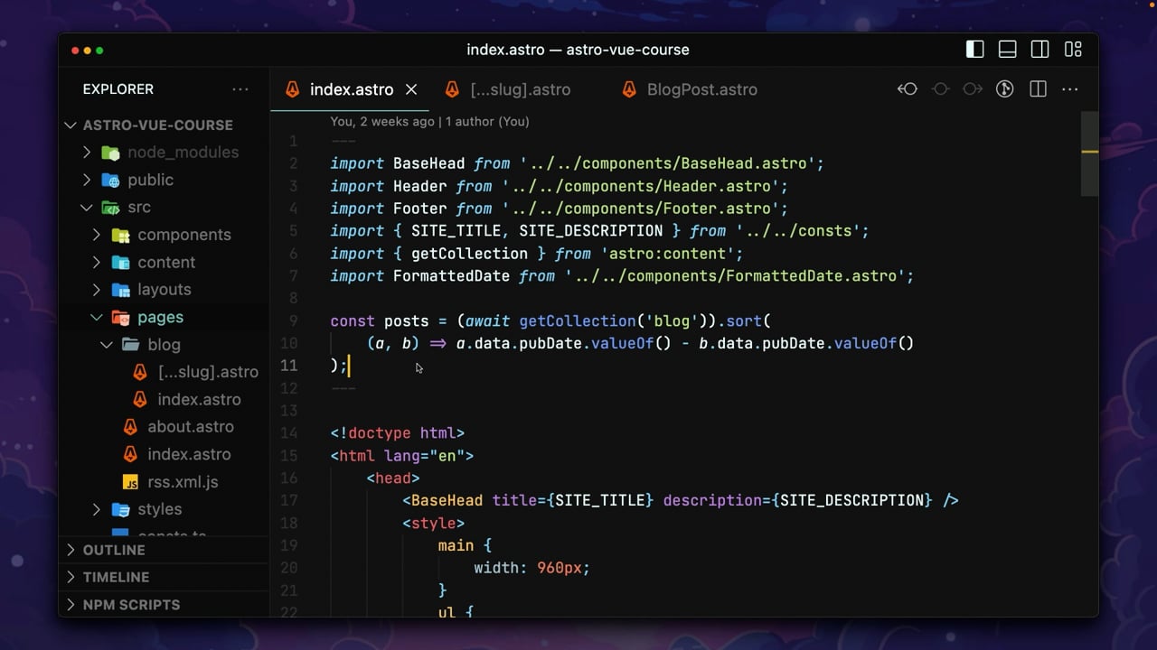Click line number 9 in gutter
The width and height of the screenshot is (1157, 650).
(x=293, y=320)
